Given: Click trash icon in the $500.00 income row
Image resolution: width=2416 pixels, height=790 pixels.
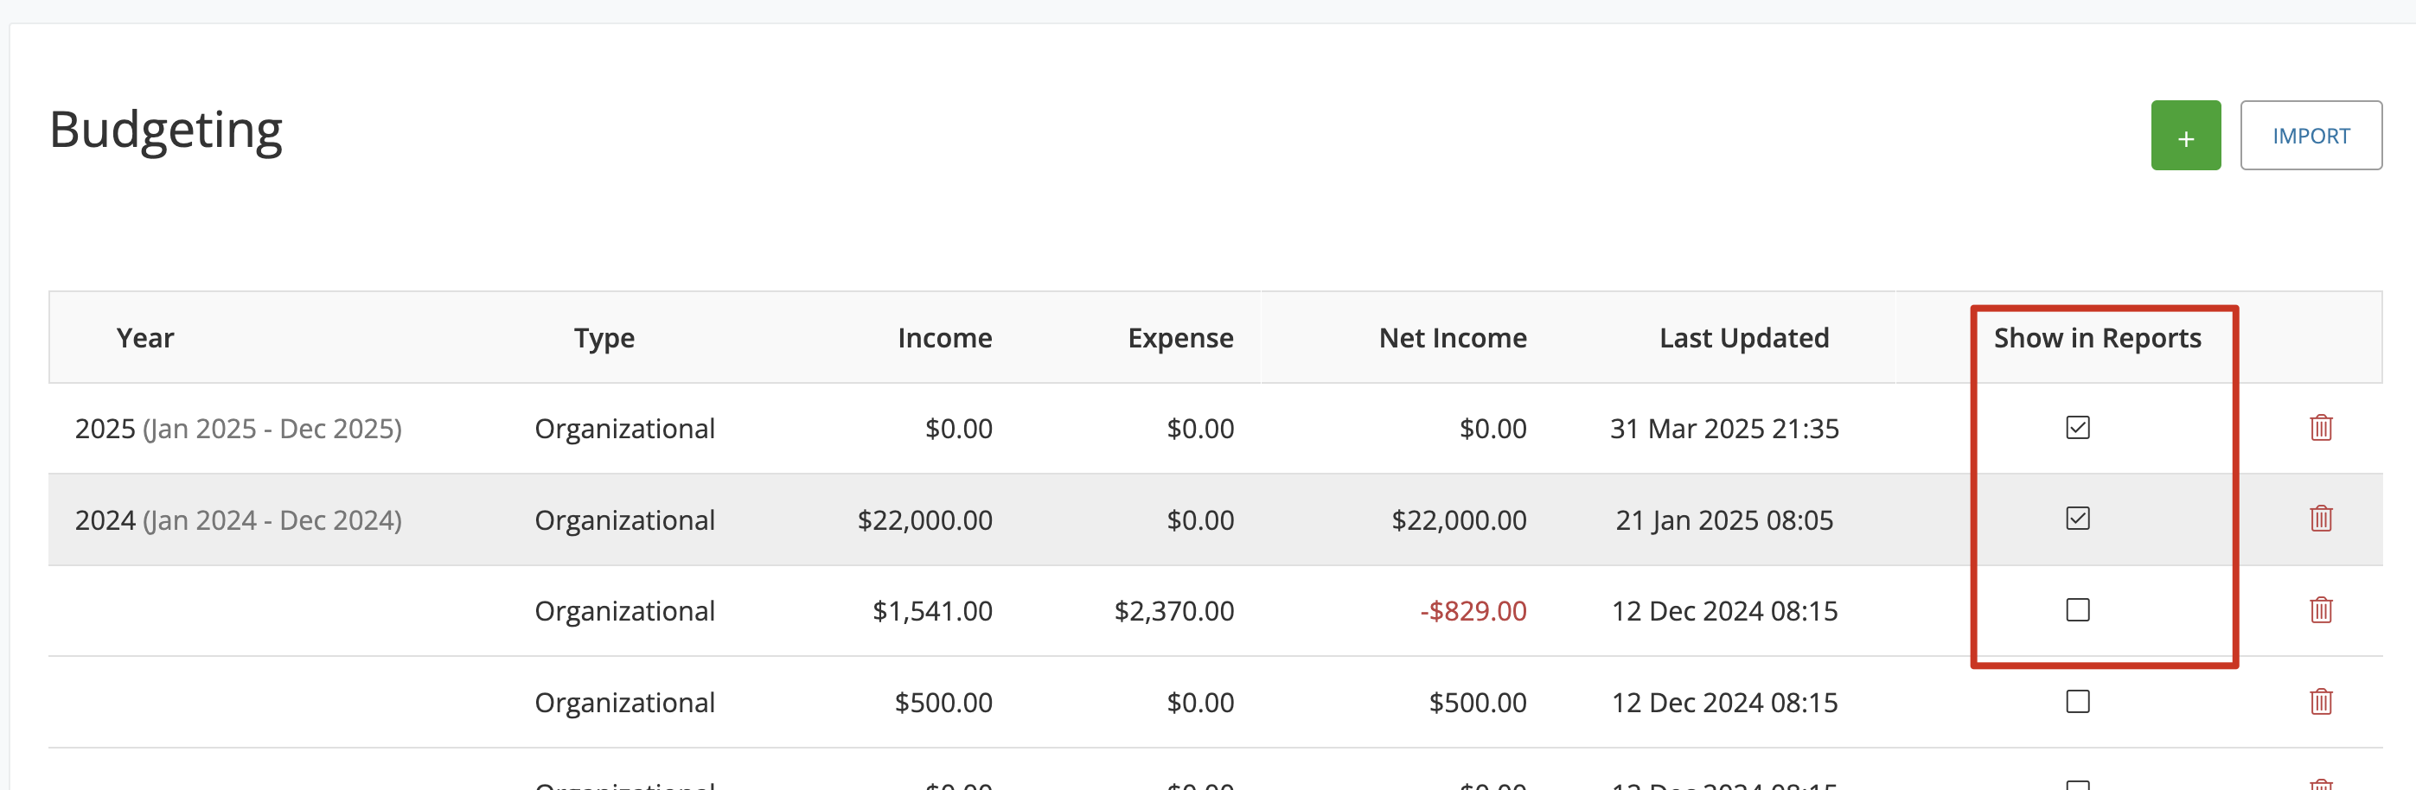Looking at the screenshot, I should (x=2320, y=702).
